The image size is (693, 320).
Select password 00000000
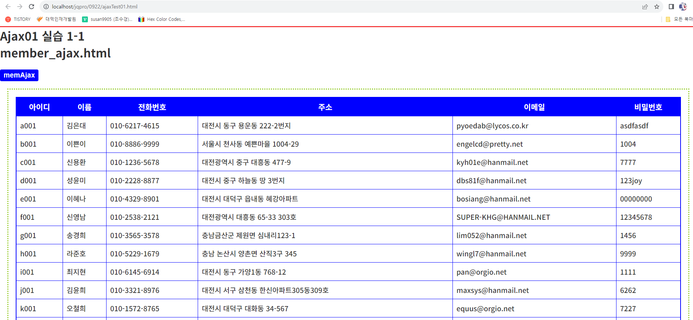[x=636, y=199]
